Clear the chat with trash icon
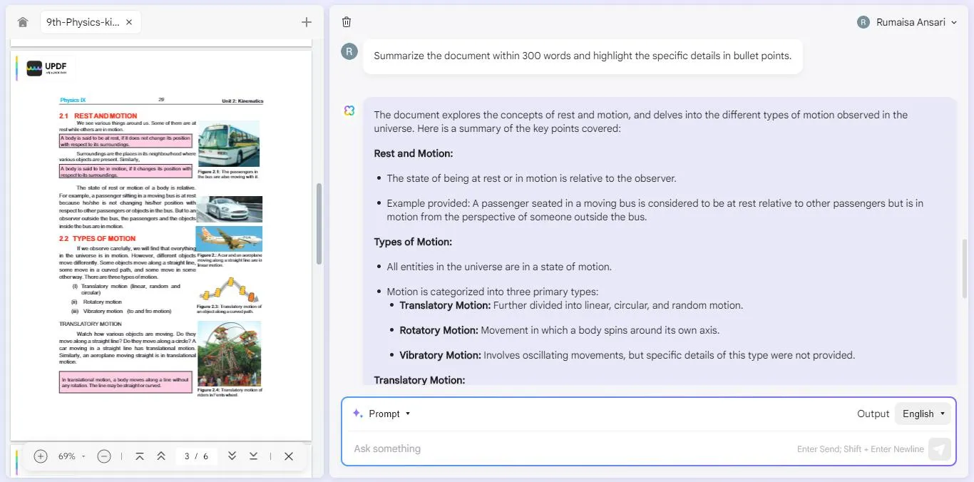974x482 pixels. tap(347, 22)
